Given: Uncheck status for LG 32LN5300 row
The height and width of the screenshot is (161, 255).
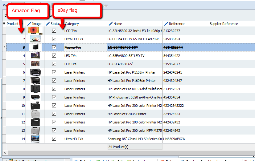Looking at the screenshot, I should click(54, 31).
